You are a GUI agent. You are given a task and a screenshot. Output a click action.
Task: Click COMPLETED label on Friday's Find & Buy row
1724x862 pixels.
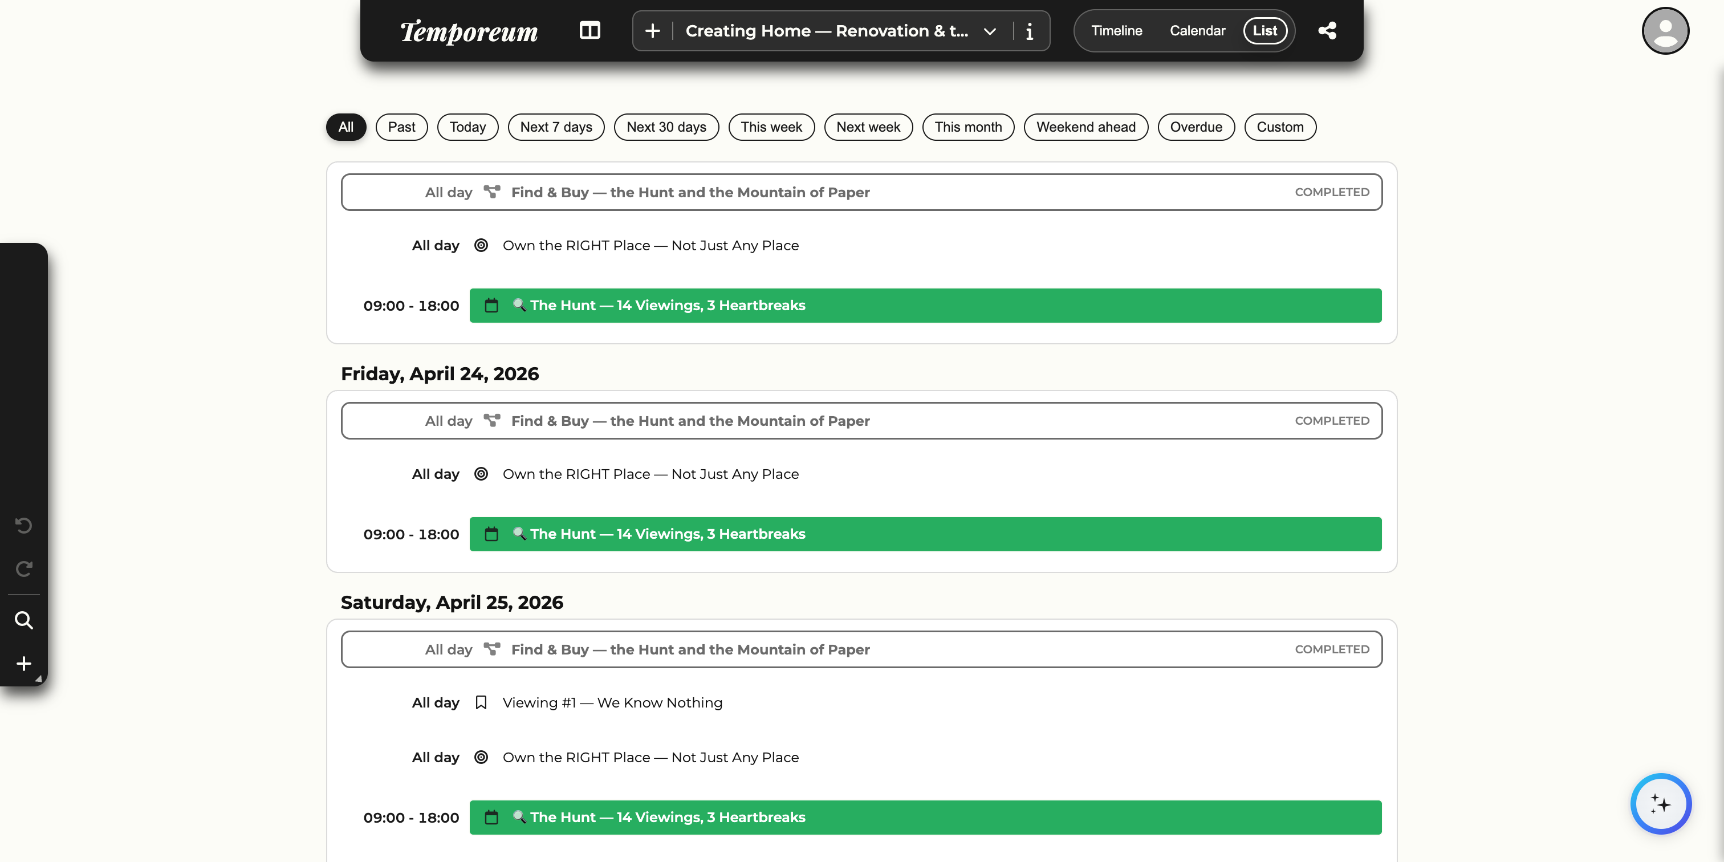[1332, 420]
